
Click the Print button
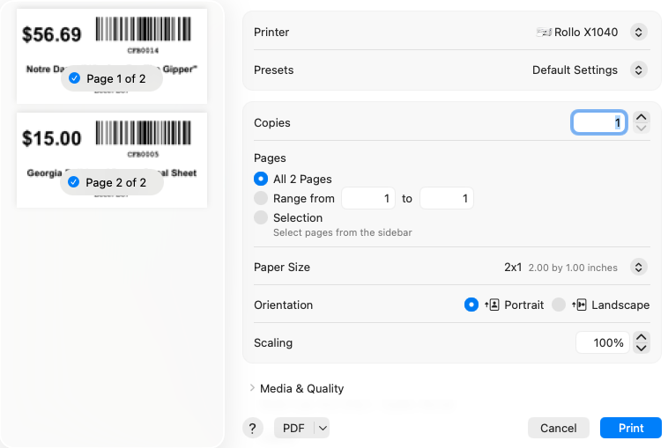[630, 428]
